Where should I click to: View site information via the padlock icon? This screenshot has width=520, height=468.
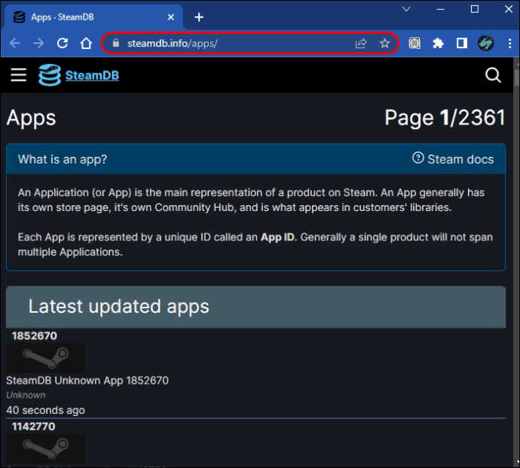[x=116, y=43]
